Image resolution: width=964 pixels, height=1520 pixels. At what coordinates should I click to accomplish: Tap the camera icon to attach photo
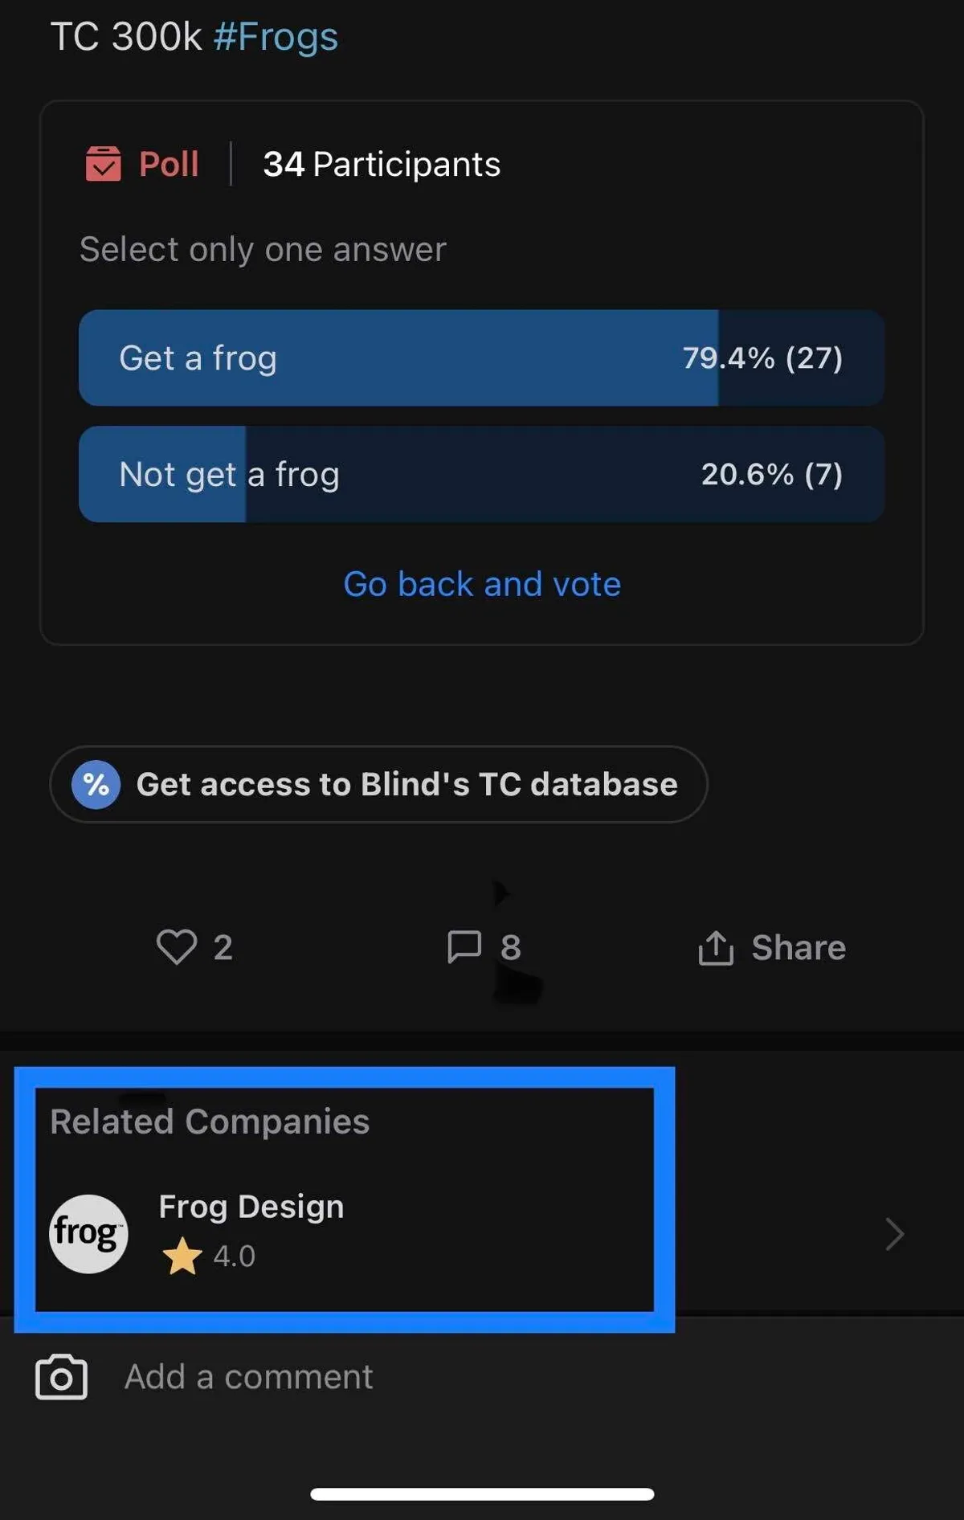point(61,1377)
